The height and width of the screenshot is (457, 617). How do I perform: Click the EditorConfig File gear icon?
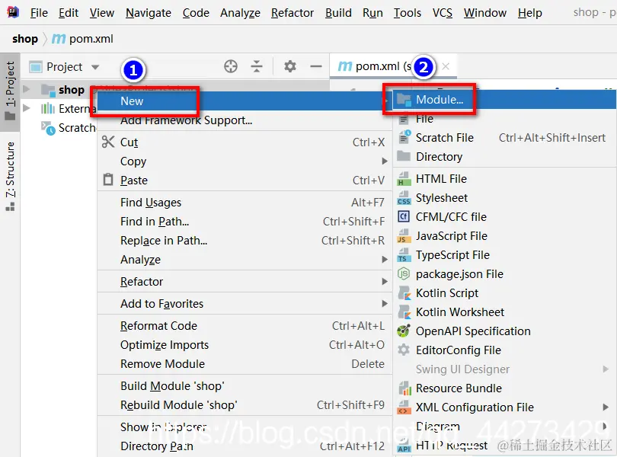point(404,350)
